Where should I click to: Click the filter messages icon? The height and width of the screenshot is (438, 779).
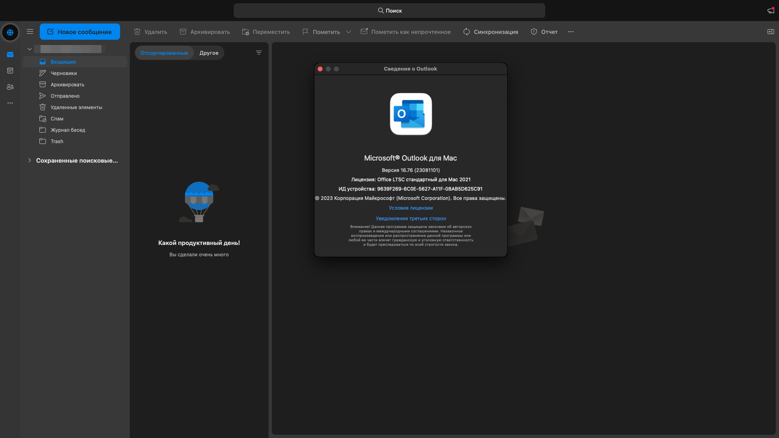pyautogui.click(x=259, y=53)
